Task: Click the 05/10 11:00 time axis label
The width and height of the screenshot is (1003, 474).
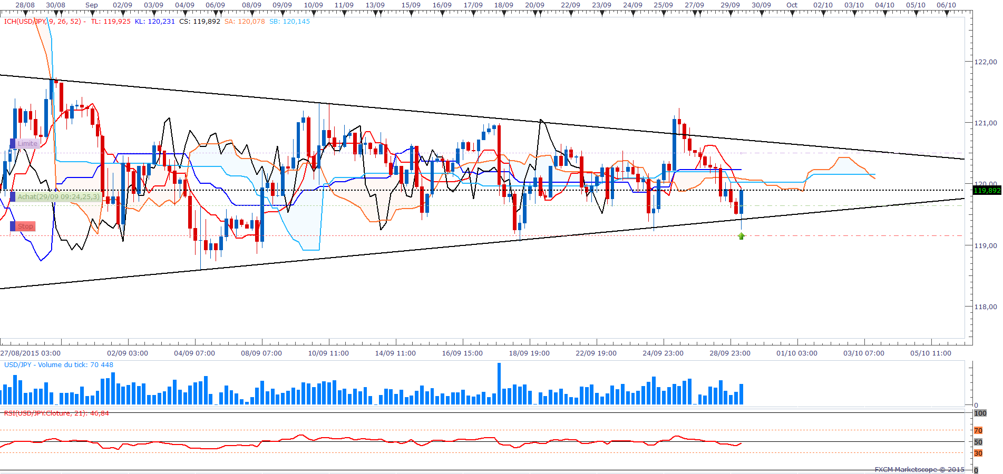Action: click(x=931, y=353)
